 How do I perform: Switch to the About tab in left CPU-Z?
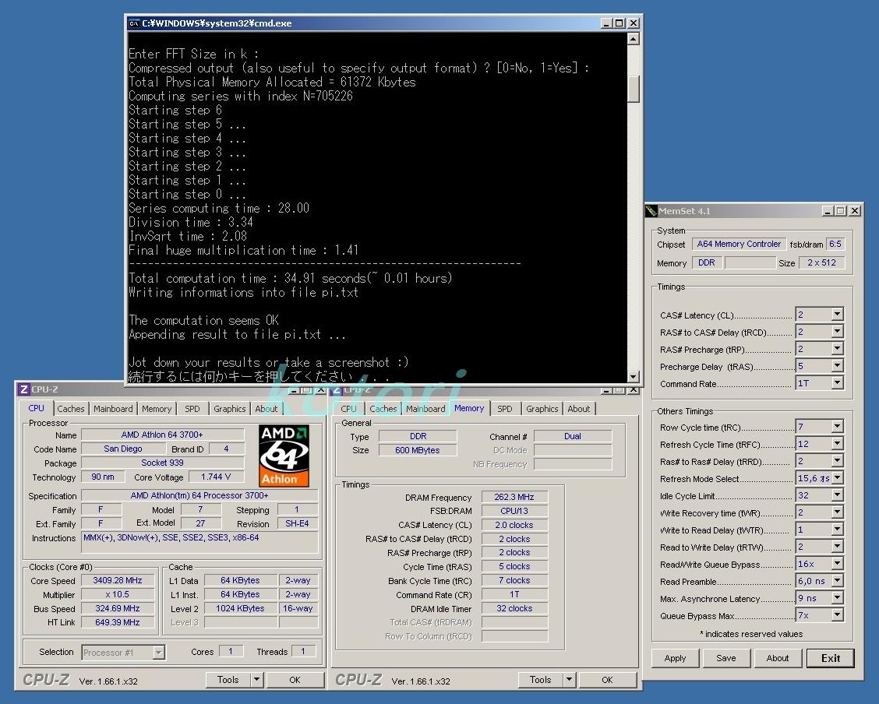(x=267, y=409)
